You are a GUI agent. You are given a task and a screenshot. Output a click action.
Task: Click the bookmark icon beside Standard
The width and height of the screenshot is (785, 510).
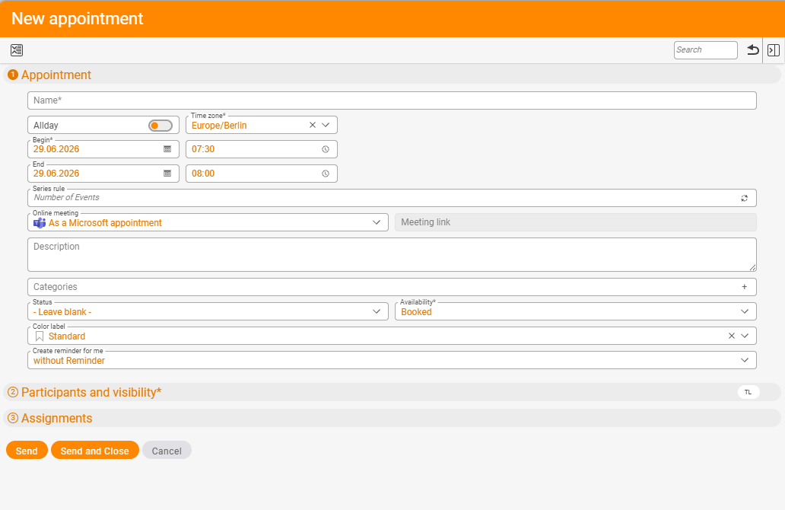40,336
